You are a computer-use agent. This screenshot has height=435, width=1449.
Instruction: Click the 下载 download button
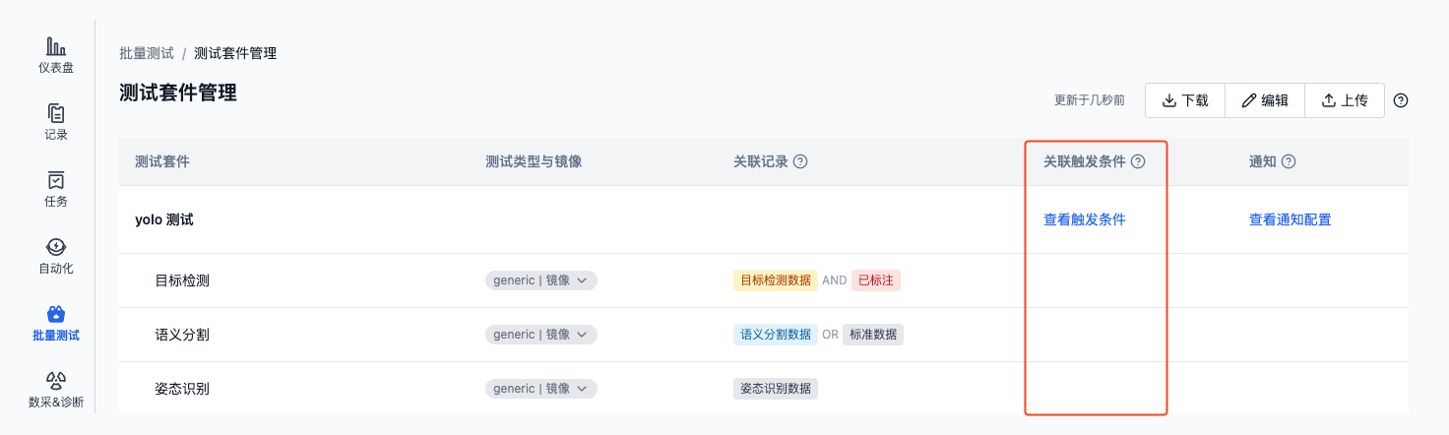click(x=1185, y=100)
